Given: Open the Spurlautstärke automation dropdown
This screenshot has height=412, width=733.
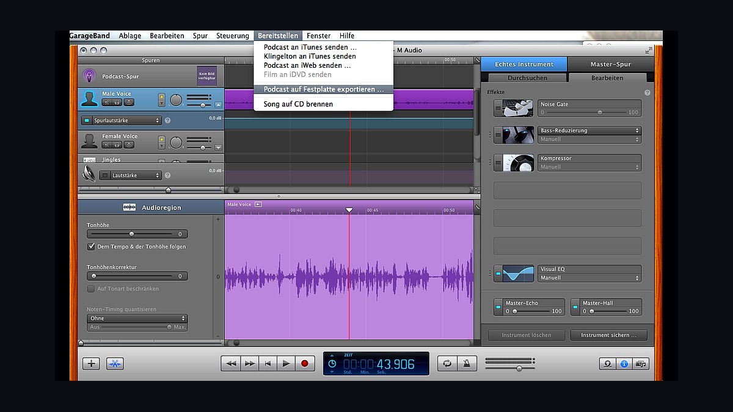Looking at the screenshot, I should click(126, 121).
